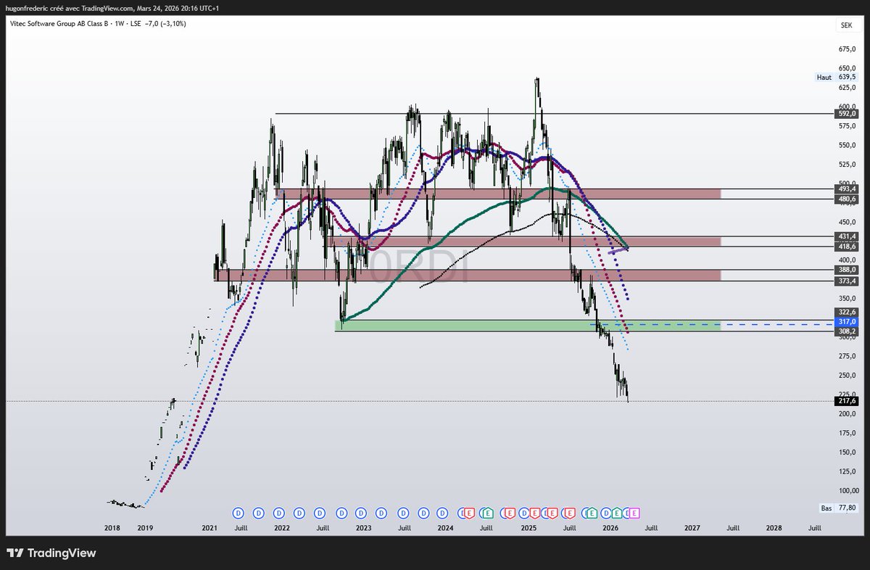Click the 373,4 price level label
The width and height of the screenshot is (870, 570).
click(x=848, y=281)
